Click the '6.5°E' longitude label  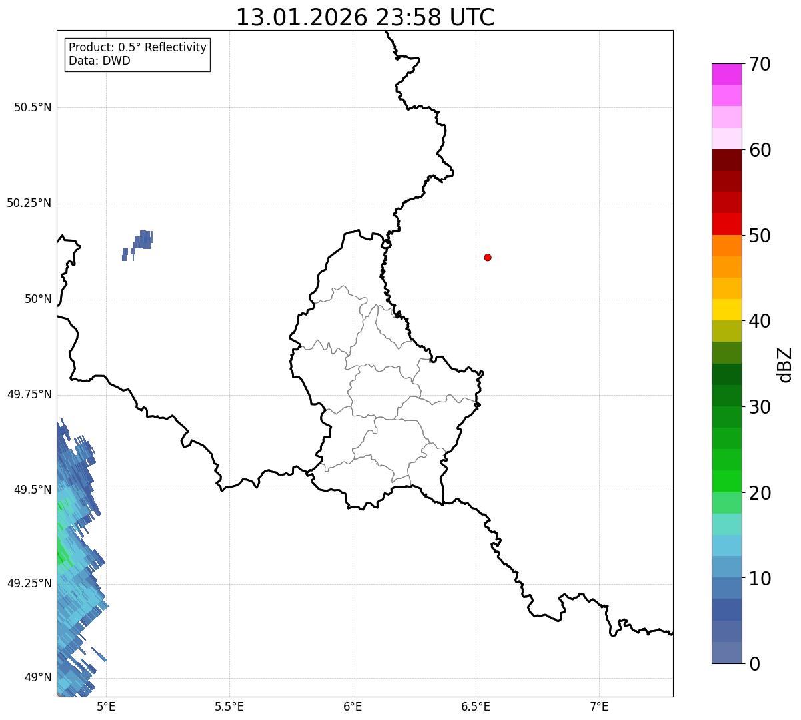pos(476,706)
